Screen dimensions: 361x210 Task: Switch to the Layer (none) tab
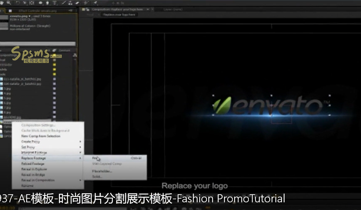(x=173, y=9)
